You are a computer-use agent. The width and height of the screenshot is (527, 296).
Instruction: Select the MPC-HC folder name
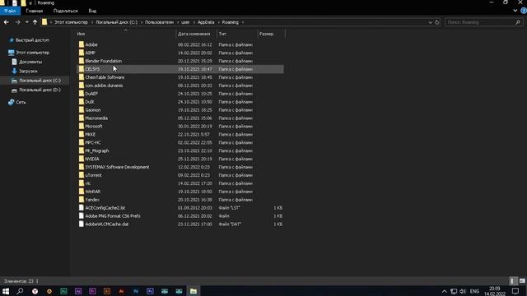93,142
